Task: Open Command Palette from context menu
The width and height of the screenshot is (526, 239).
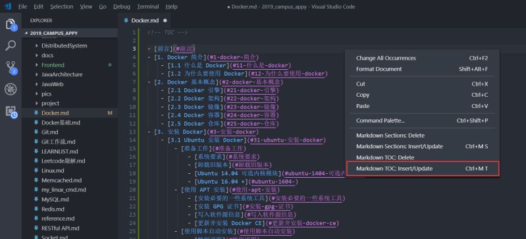Action: pyautogui.click(x=423, y=120)
